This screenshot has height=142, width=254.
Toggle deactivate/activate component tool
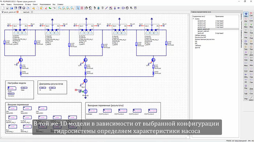82,8
